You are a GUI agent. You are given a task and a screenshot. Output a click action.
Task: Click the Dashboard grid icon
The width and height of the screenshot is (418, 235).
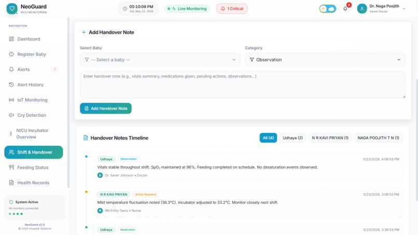tap(11, 39)
